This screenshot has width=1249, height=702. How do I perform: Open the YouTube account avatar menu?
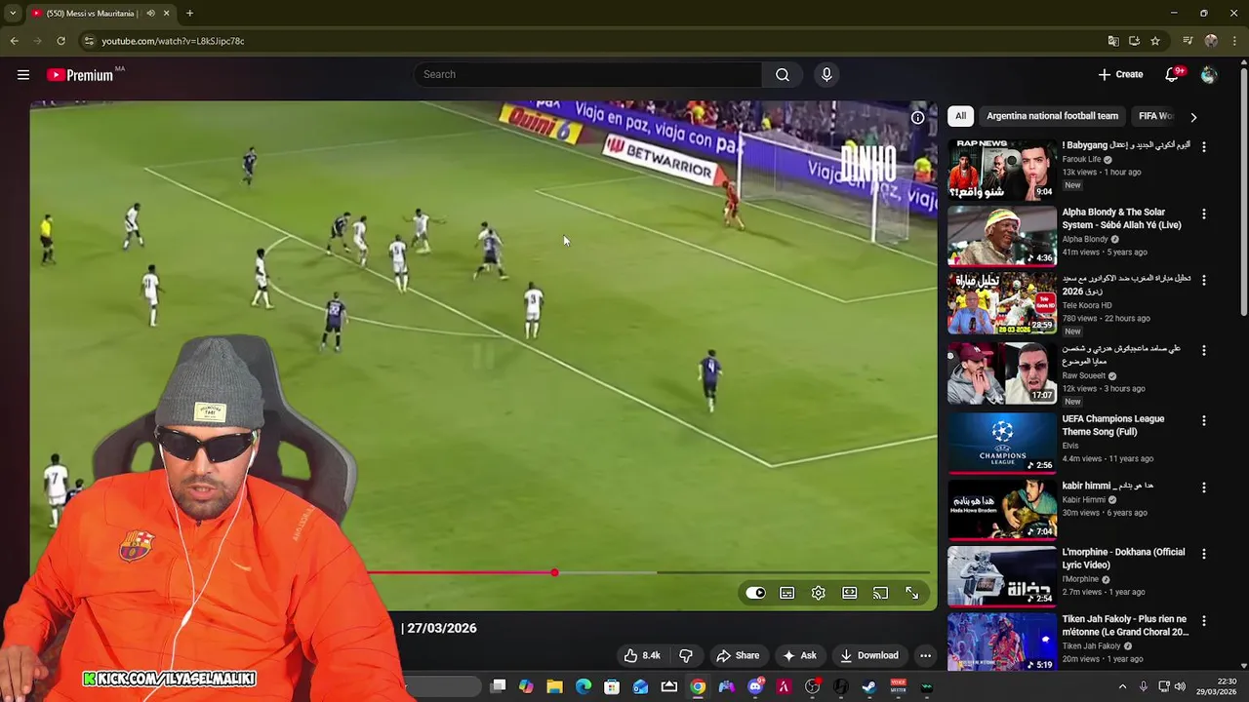pyautogui.click(x=1209, y=75)
